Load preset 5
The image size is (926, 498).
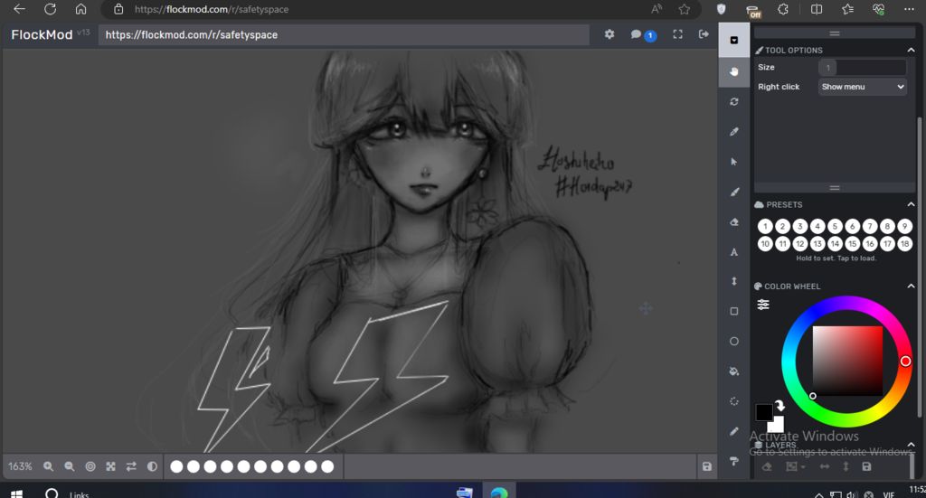pos(835,227)
